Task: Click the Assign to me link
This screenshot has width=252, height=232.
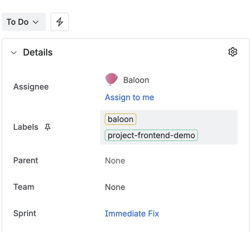Action: click(x=129, y=97)
